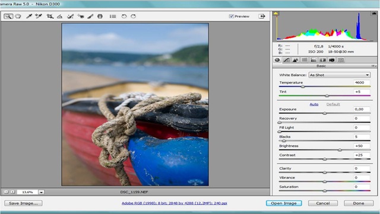Toggle full screen mode icon
Image resolution: width=380 pixels, height=214 pixels.
coord(262,16)
